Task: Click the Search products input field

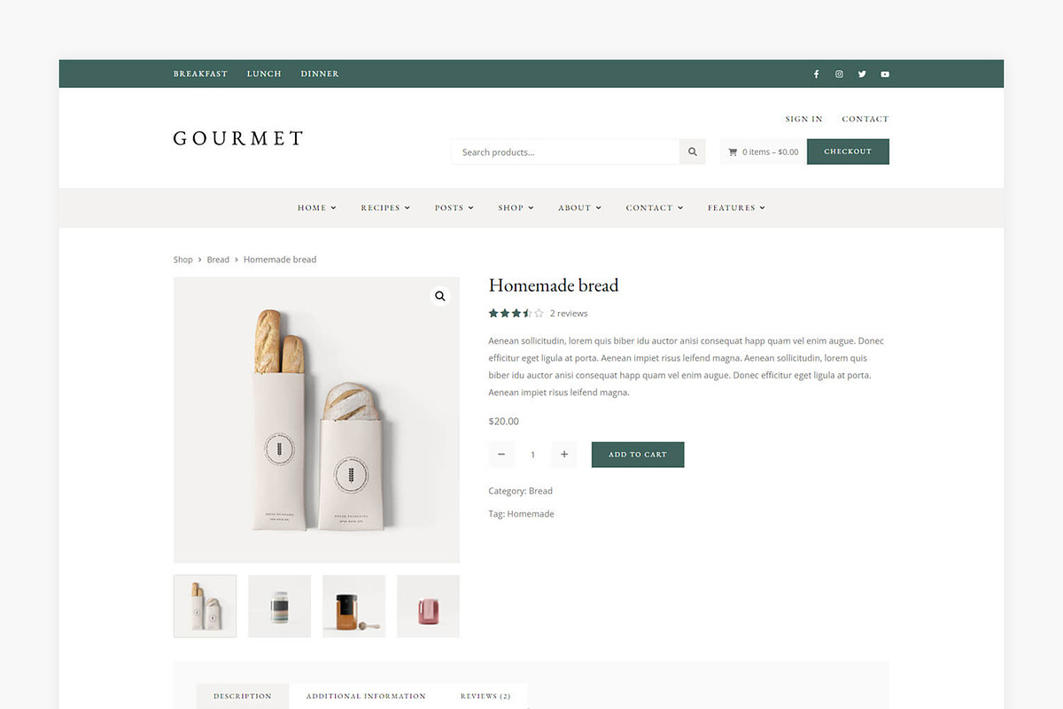Action: point(565,152)
